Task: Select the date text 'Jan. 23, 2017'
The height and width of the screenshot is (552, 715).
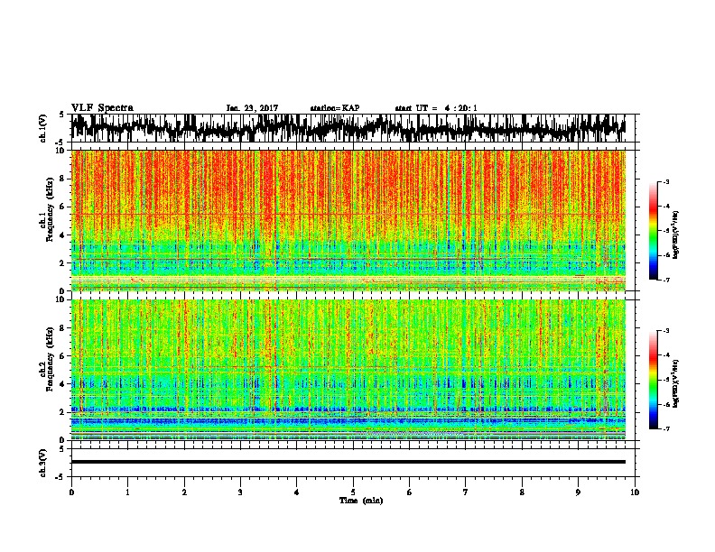Action: [252, 108]
